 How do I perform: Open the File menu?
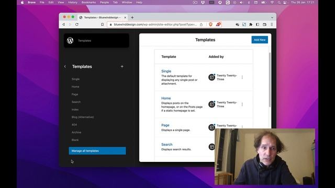pos(42,3)
